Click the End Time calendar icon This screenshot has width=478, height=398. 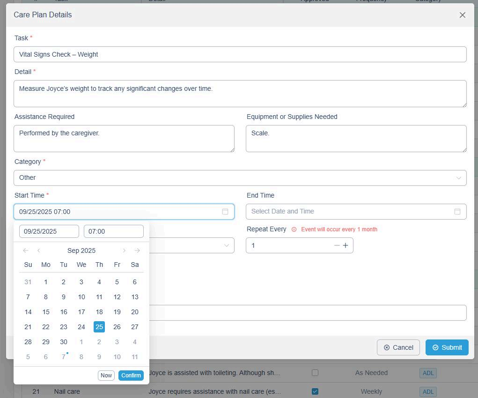tap(457, 212)
